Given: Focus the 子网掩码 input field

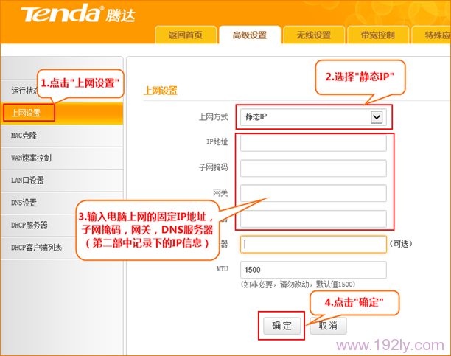Looking at the screenshot, I should 313,168.
